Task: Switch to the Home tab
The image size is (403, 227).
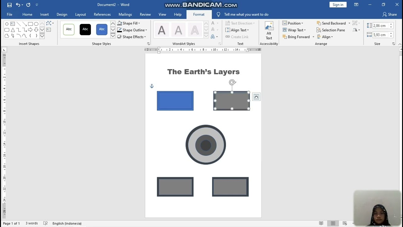Action: pyautogui.click(x=27, y=15)
